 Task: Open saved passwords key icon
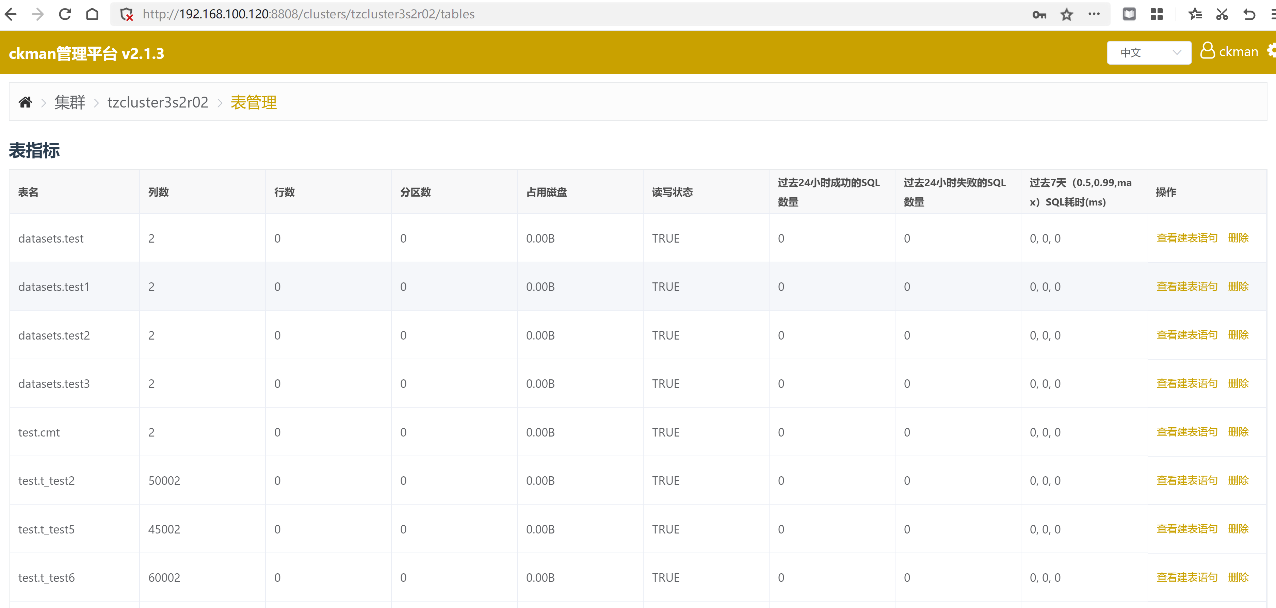pyautogui.click(x=1039, y=14)
